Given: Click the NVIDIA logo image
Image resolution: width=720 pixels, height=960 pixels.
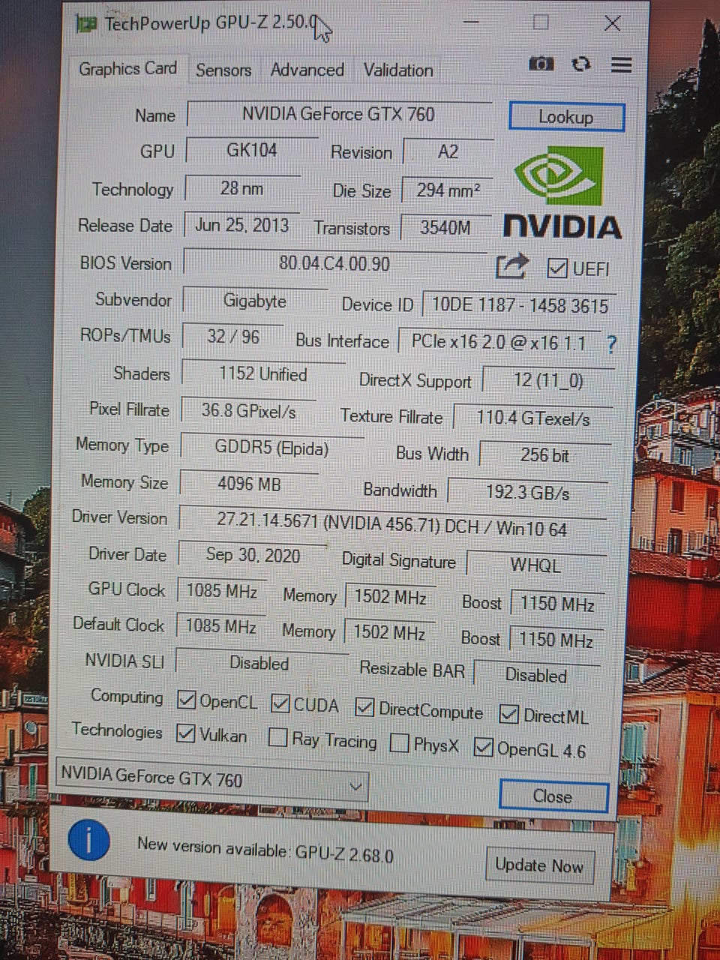Looking at the screenshot, I should pyautogui.click(x=562, y=193).
